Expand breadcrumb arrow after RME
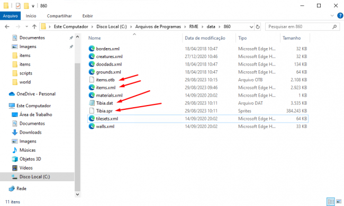Screen dimensions: 344x206 pos(202,27)
